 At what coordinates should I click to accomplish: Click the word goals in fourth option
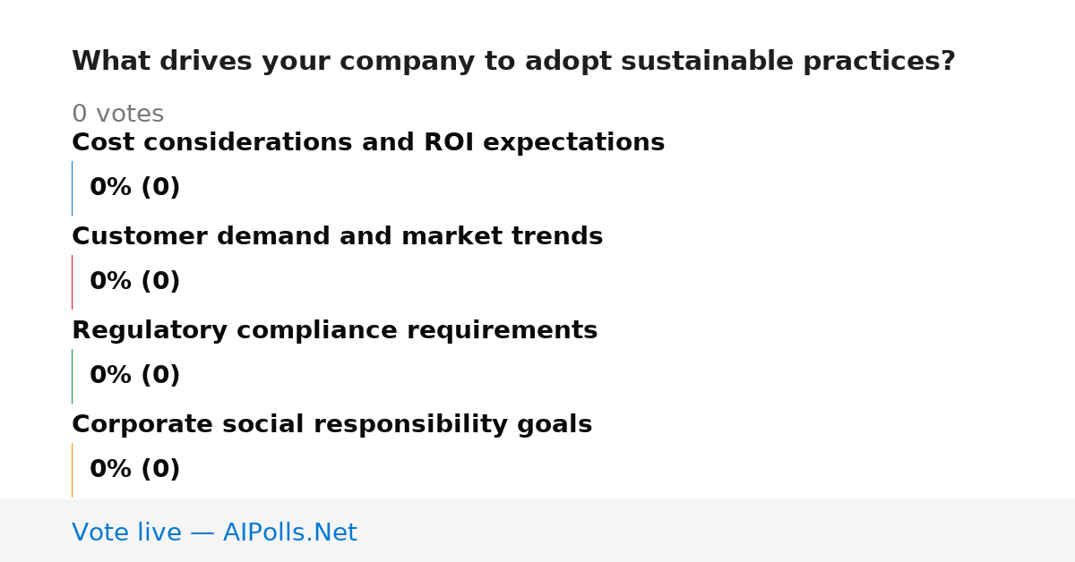(x=555, y=426)
